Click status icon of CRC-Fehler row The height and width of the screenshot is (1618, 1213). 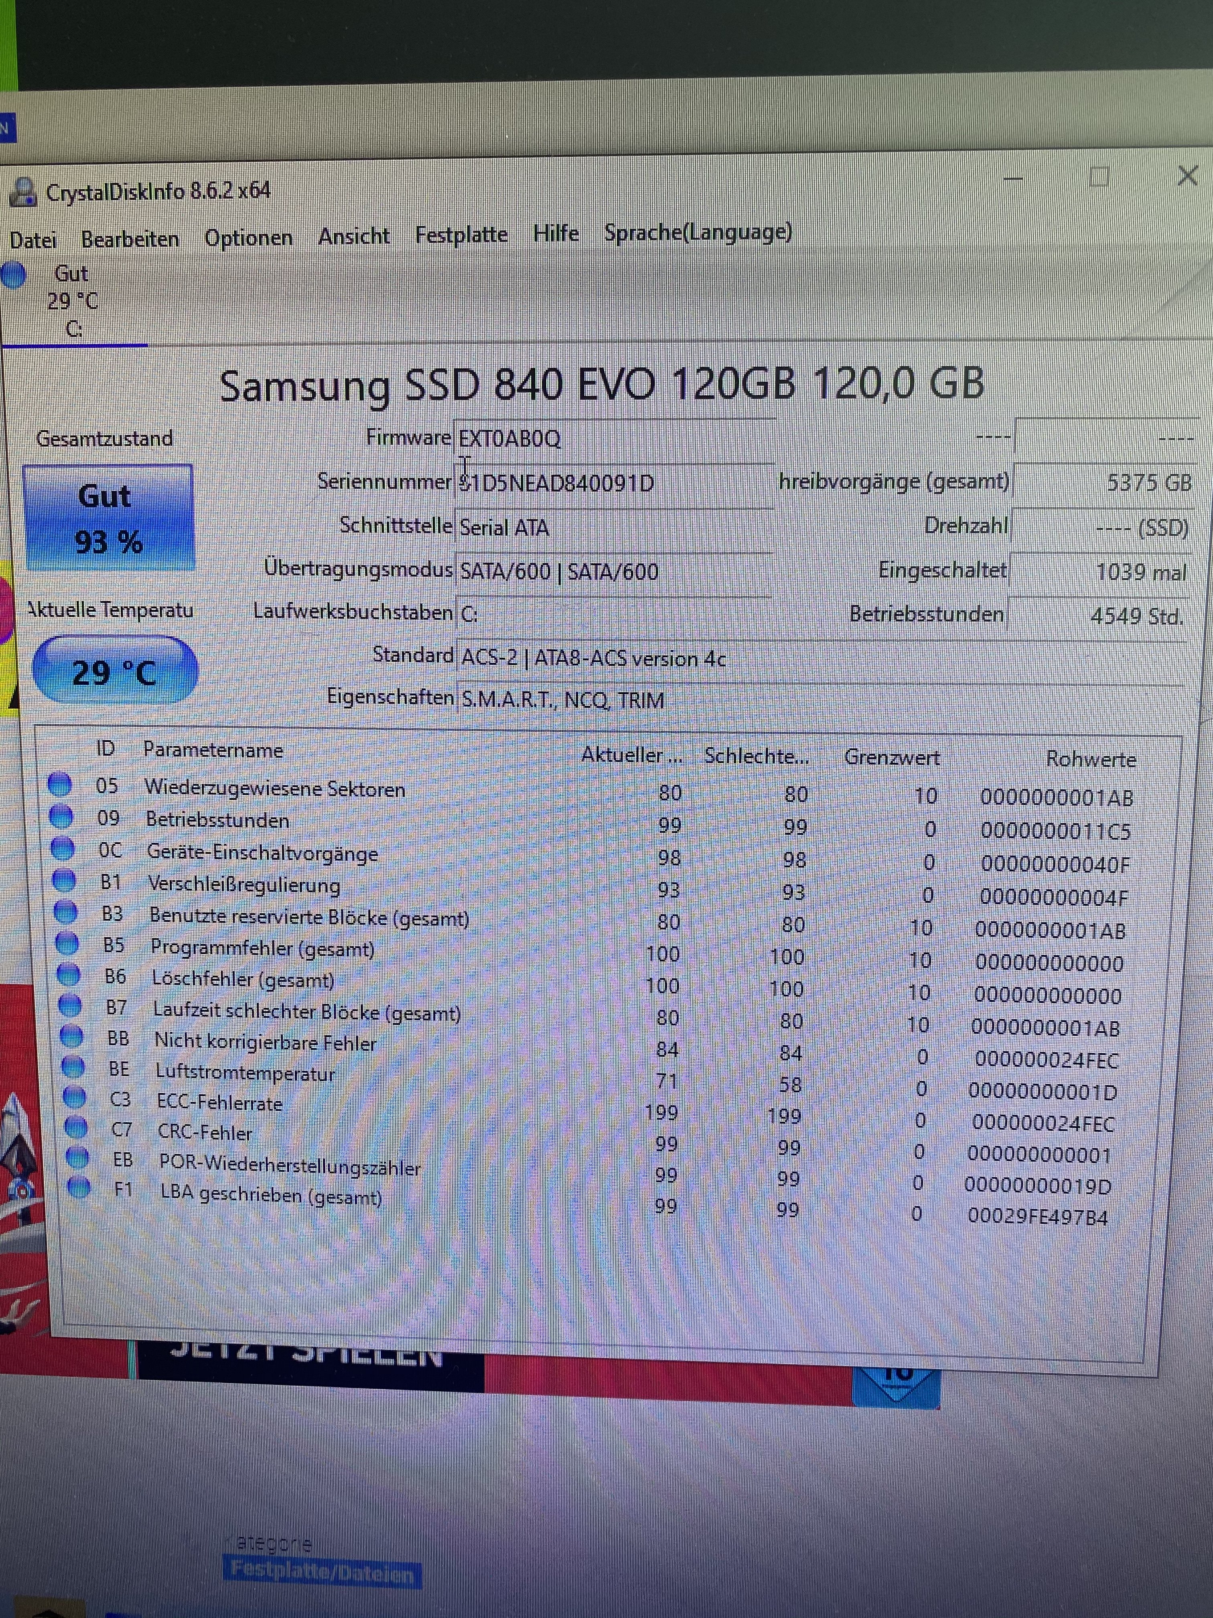pos(75,1127)
